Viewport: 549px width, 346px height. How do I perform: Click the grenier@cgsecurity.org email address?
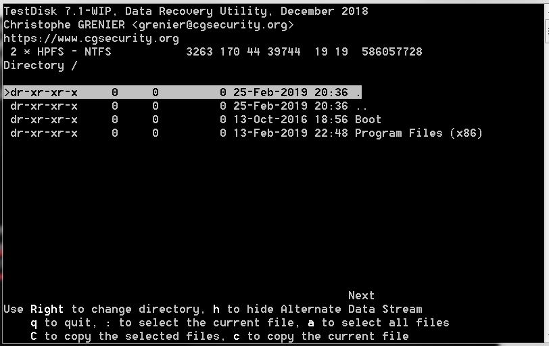(x=213, y=25)
